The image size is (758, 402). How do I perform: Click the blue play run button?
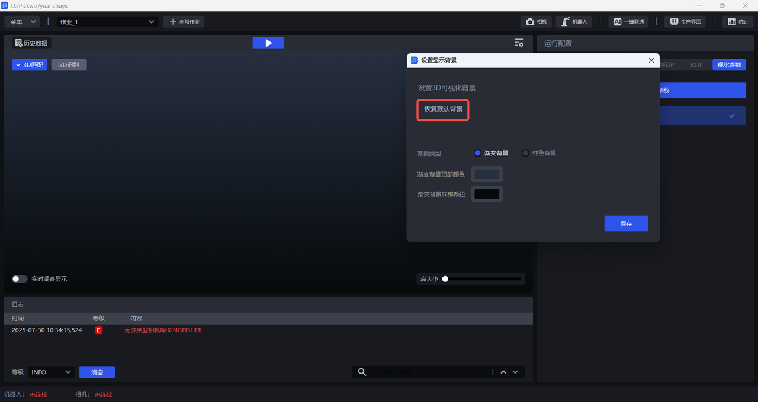click(x=268, y=43)
